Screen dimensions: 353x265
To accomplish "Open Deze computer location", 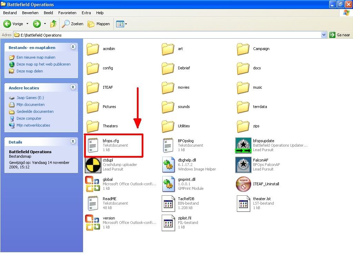I will (x=29, y=118).
